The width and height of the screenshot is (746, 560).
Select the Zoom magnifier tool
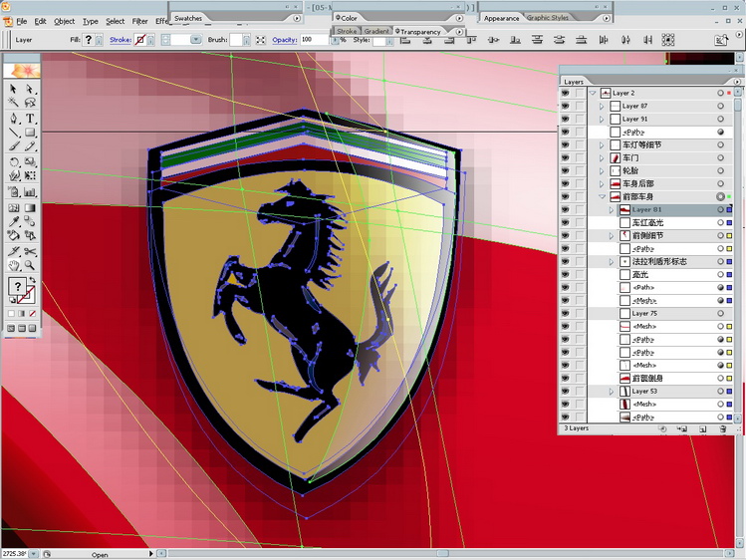coord(30,265)
